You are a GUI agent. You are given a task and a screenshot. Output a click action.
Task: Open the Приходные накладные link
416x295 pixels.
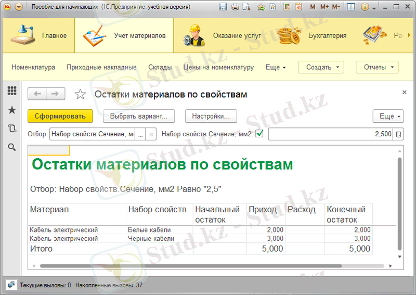[x=101, y=67]
